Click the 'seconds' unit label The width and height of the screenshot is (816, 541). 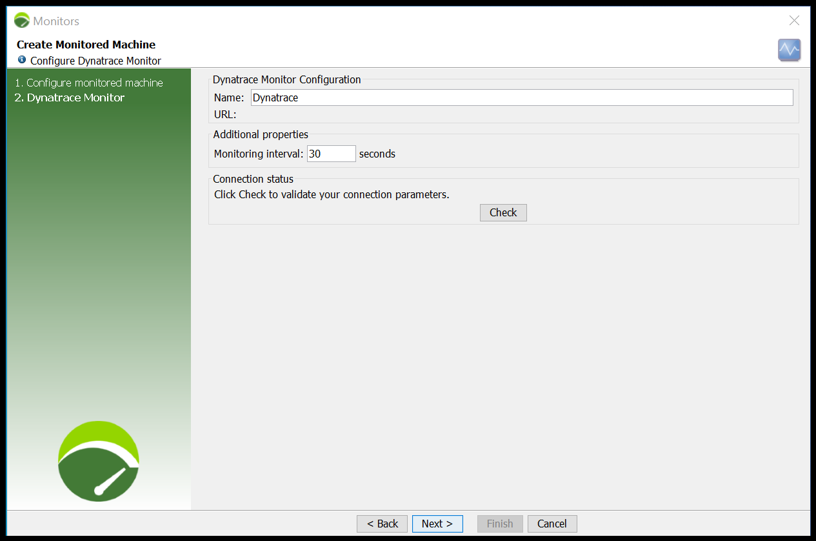(377, 154)
